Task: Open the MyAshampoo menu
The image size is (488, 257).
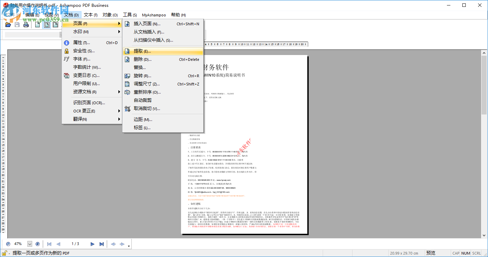Action: (x=154, y=15)
